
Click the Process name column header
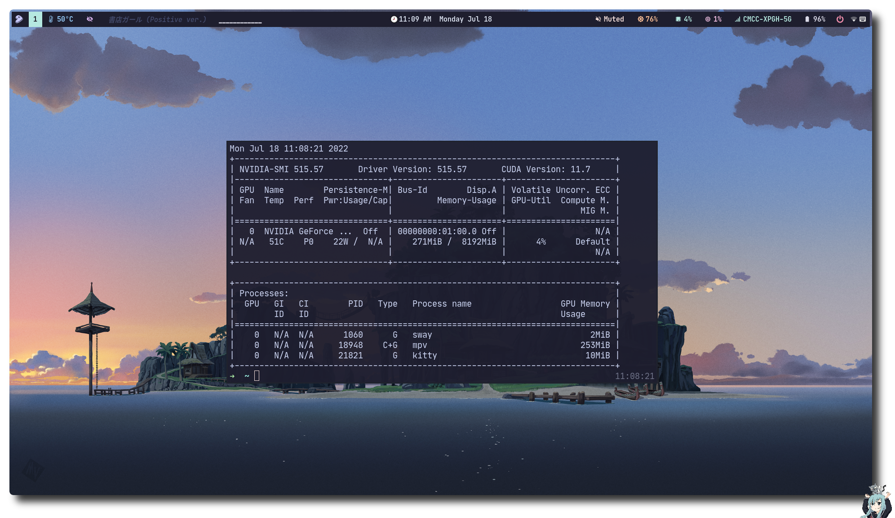click(x=442, y=304)
